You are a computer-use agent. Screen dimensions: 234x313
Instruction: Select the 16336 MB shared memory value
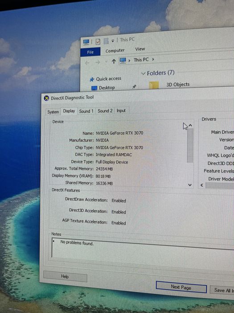coord(104,183)
